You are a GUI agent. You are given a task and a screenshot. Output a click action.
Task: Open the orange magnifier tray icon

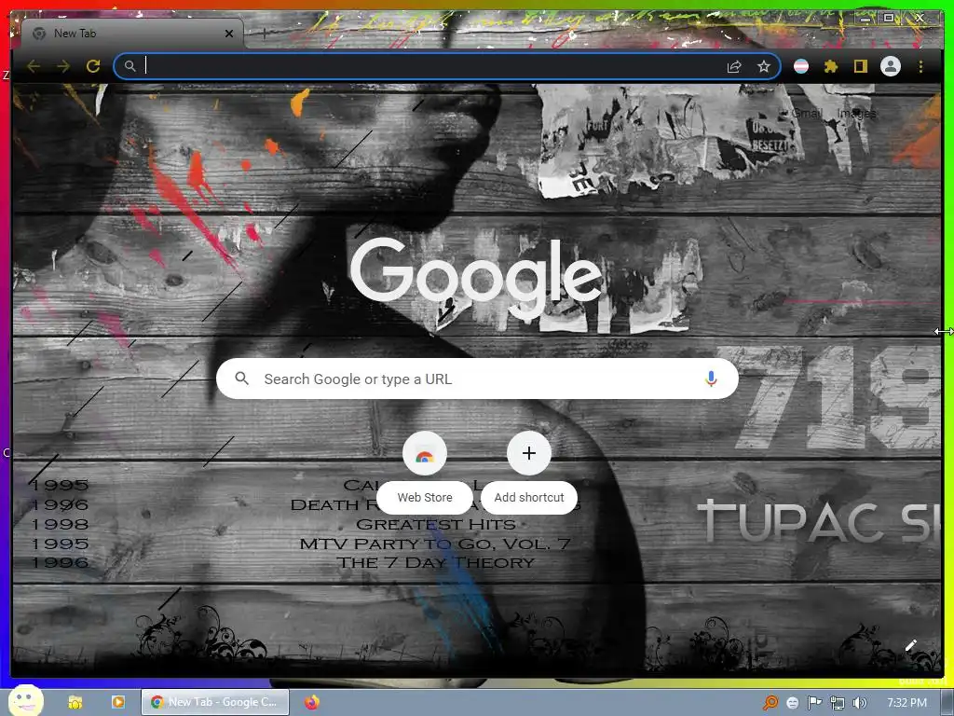(x=770, y=703)
